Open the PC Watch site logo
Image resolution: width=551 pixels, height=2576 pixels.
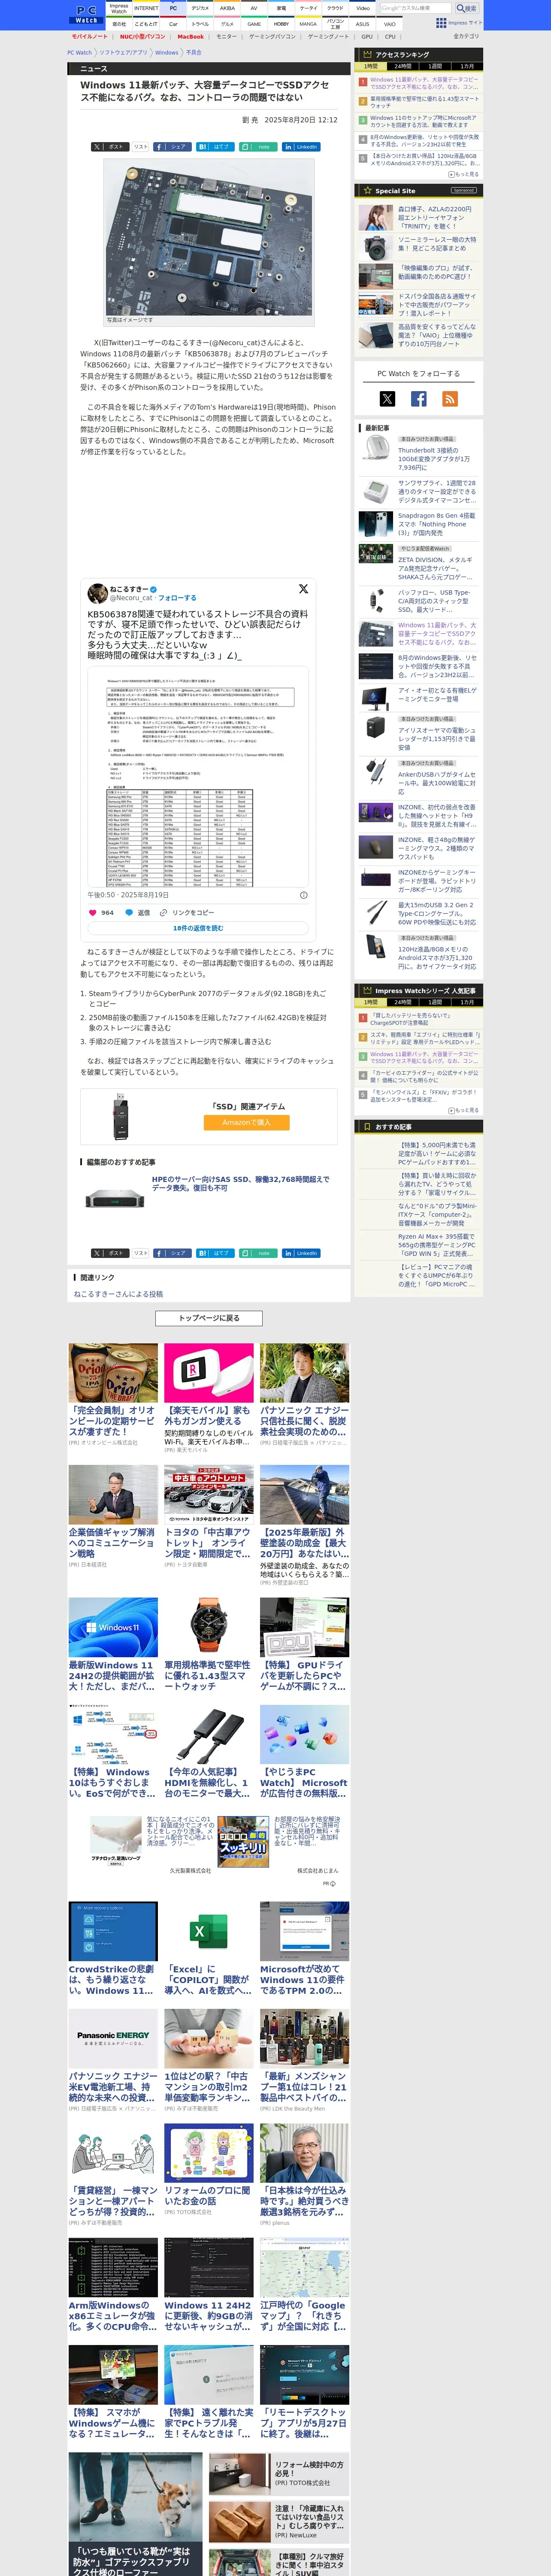coord(86,14)
